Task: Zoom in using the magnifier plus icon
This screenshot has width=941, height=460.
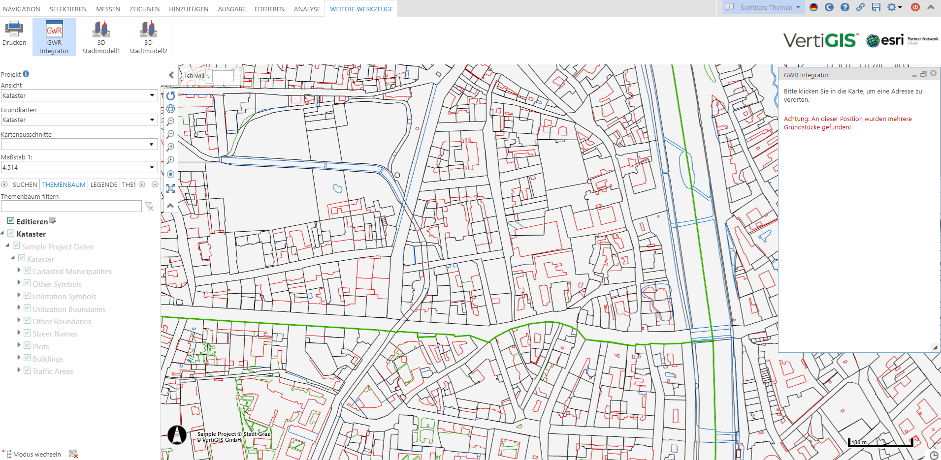Action: pyautogui.click(x=170, y=122)
